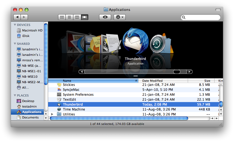Click the Cover Flow resize grip handle

(x=135, y=76)
